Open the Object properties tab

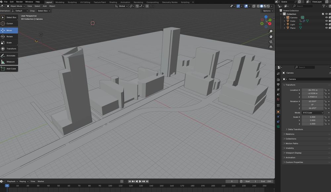click(x=278, y=112)
